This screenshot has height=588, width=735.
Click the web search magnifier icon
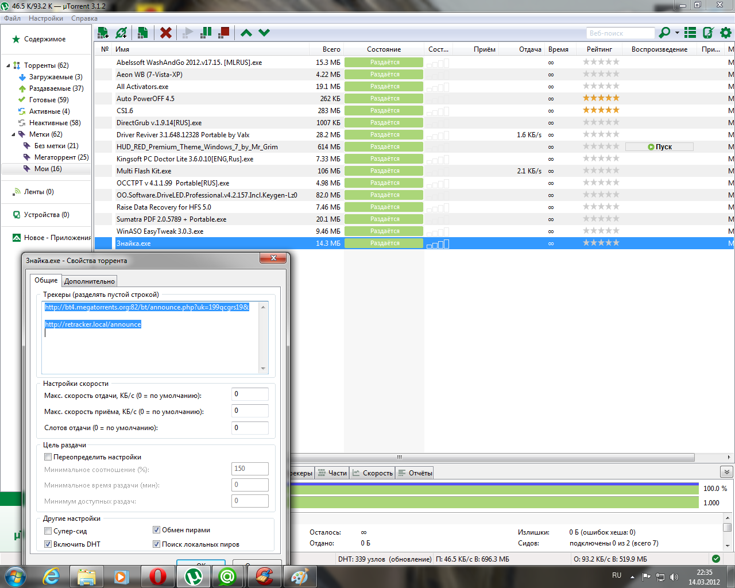(664, 33)
